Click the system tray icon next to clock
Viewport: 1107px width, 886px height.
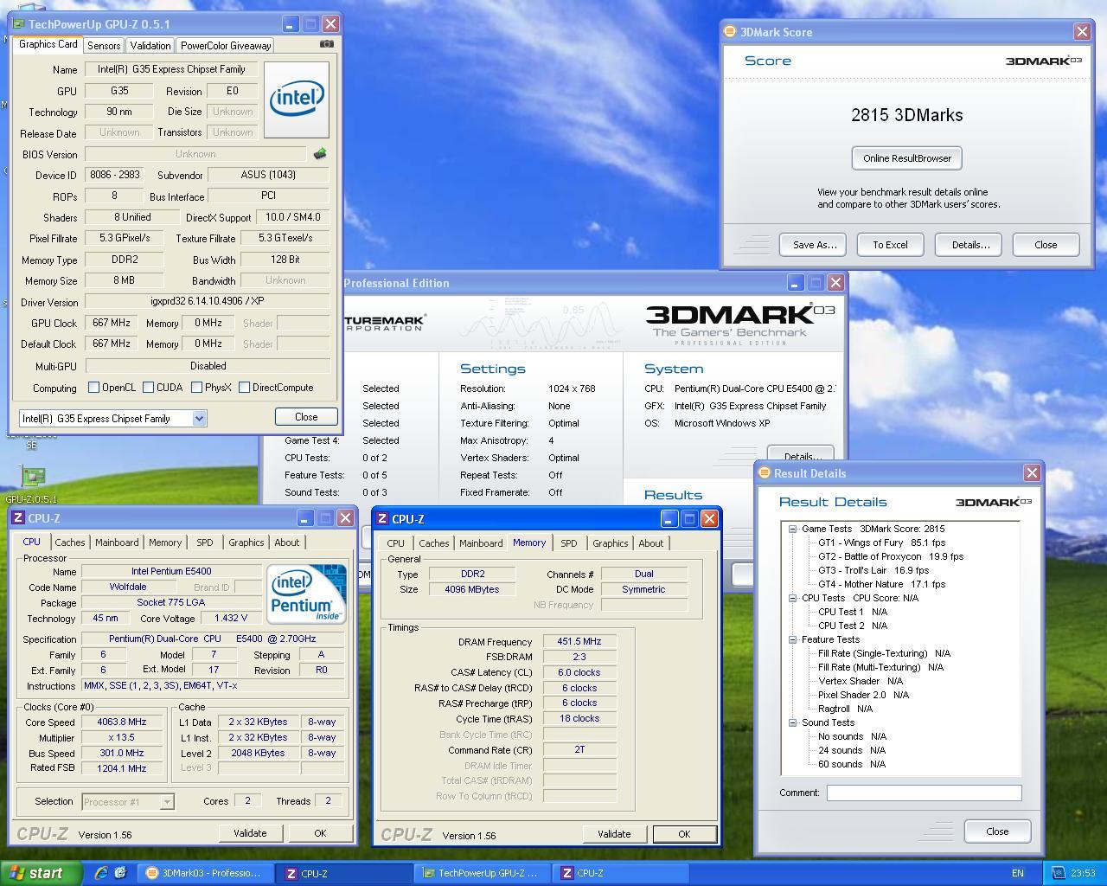tap(1059, 873)
